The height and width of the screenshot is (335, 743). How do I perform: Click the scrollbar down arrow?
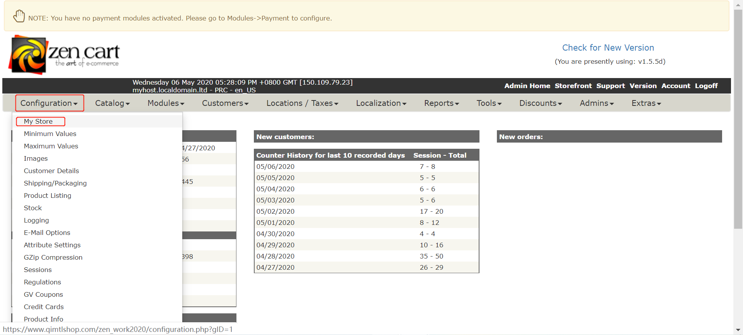tap(738, 330)
